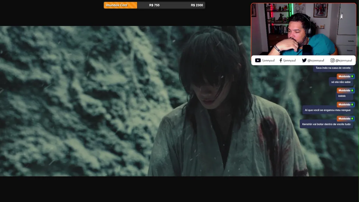Select chat message 'só ela não sabe'
The height and width of the screenshot is (202, 359).
pyautogui.click(x=341, y=82)
